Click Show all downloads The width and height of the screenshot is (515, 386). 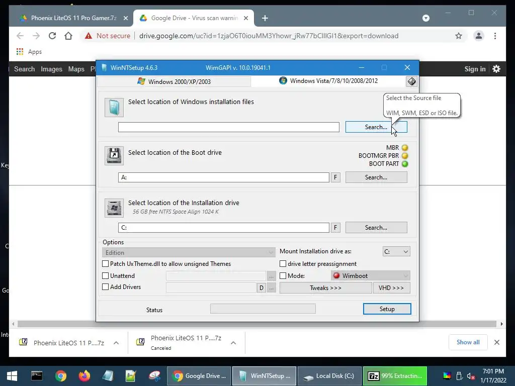pyautogui.click(x=468, y=342)
